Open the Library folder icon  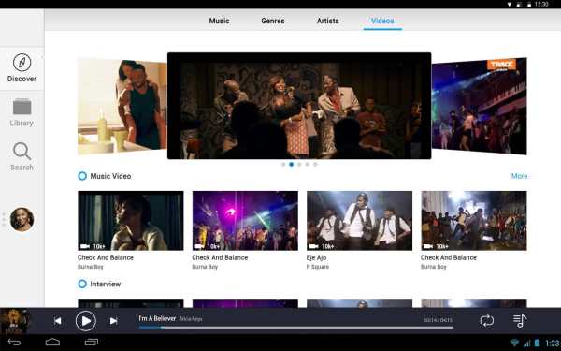[x=22, y=107]
